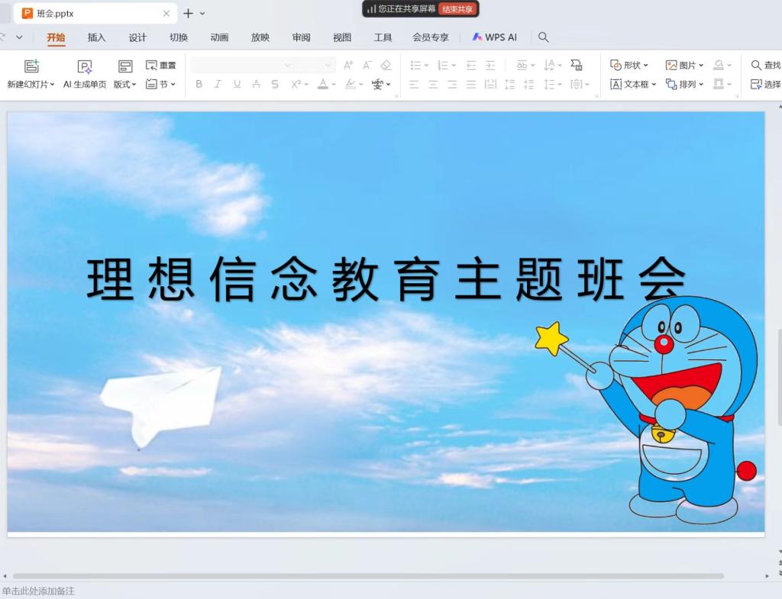Open the 会员专享 members tab
Image resolution: width=782 pixels, height=599 pixels.
point(431,37)
